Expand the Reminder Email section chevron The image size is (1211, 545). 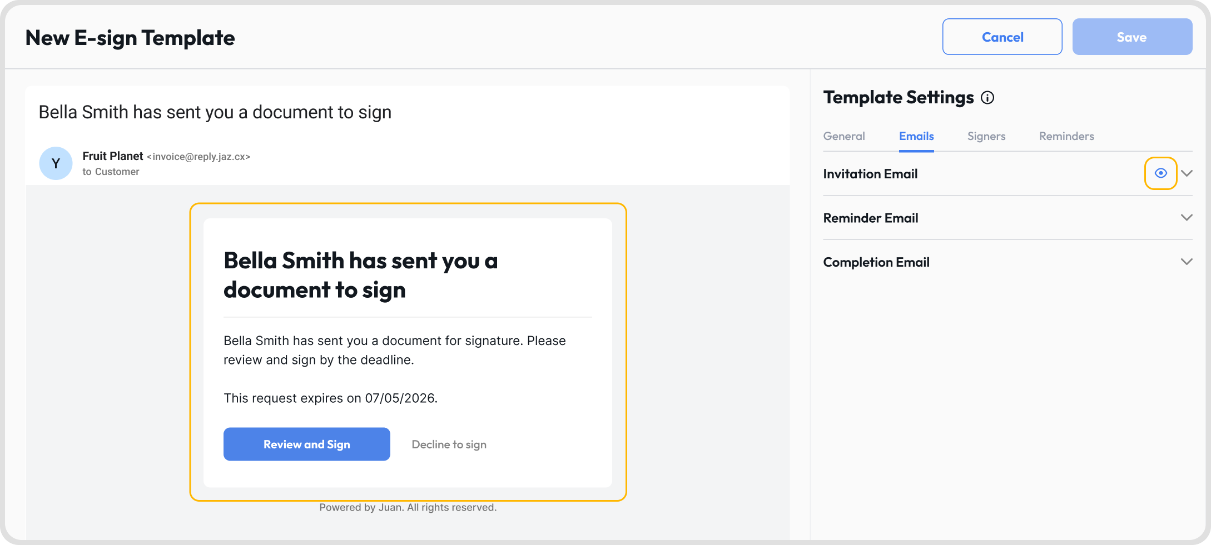(x=1187, y=218)
